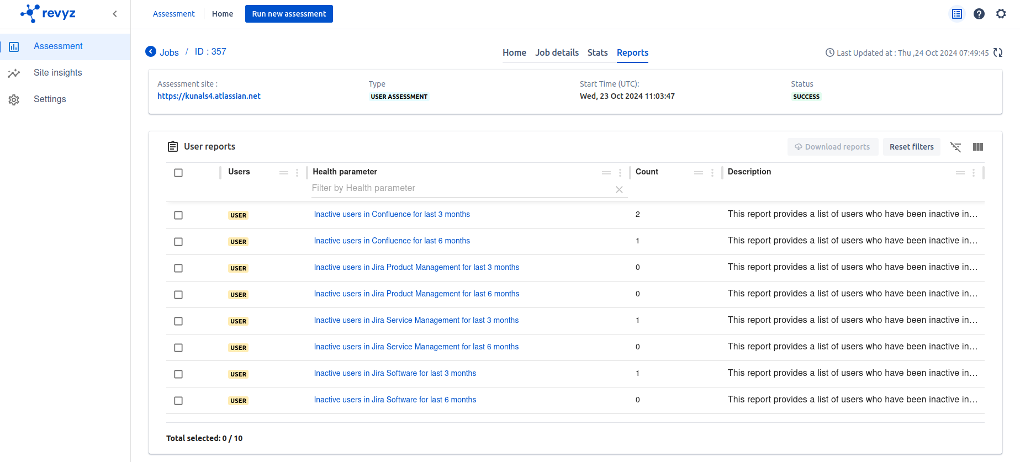Open the column chooser icon
This screenshot has height=462, width=1020.
978,147
